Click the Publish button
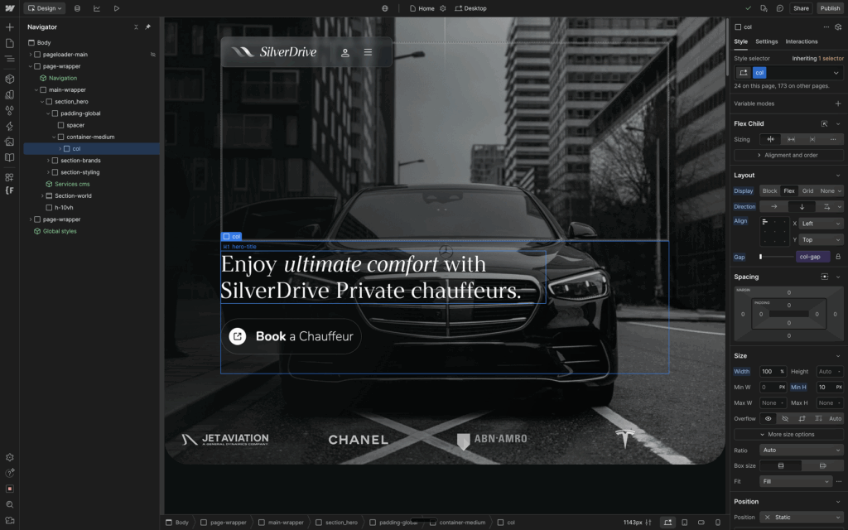 pyautogui.click(x=830, y=8)
